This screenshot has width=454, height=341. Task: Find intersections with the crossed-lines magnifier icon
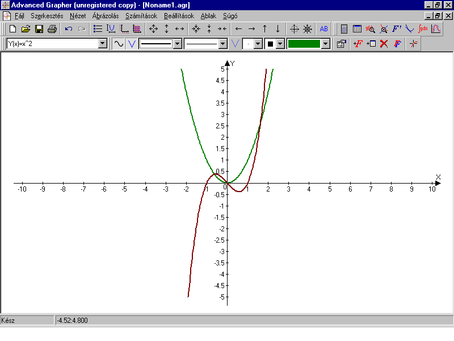(x=384, y=29)
